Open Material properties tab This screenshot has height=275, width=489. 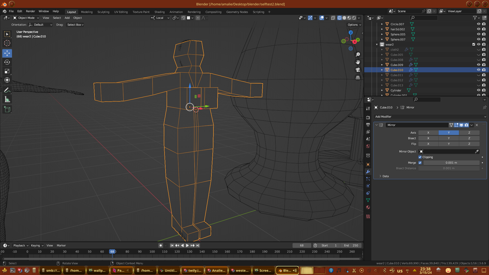(x=368, y=207)
